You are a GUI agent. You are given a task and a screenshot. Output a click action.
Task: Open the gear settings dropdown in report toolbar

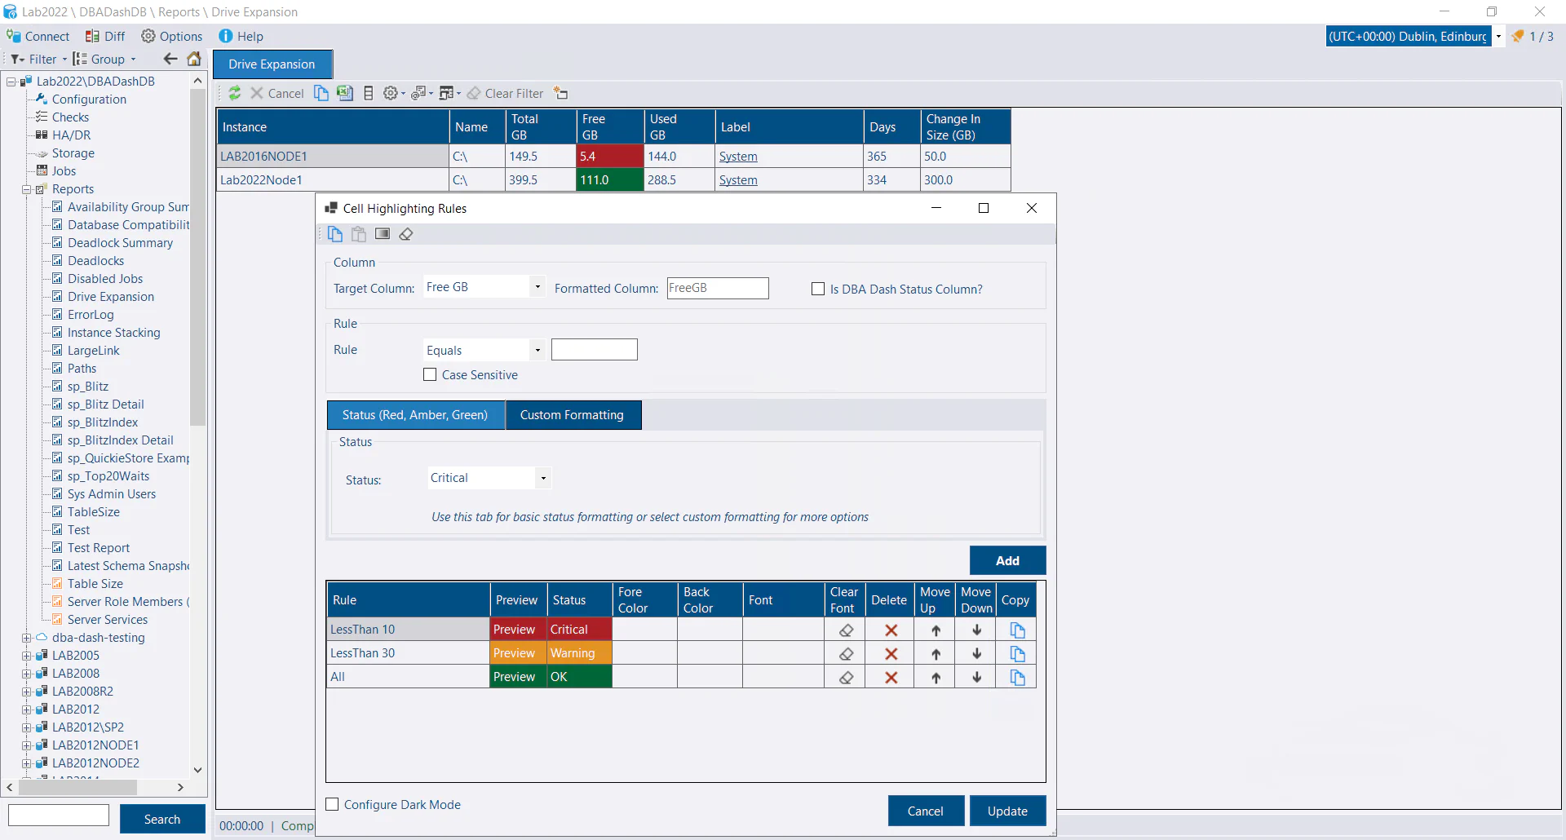(394, 93)
